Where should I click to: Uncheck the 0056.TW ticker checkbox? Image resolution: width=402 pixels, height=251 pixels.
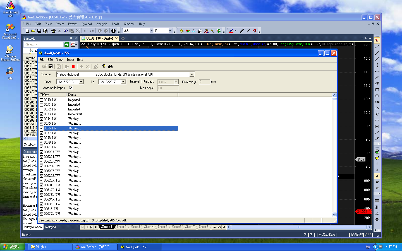coord(41,128)
